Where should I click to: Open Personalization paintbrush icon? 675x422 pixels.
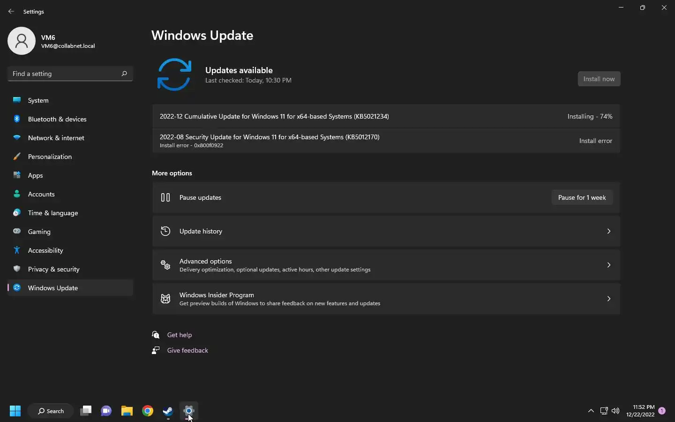(17, 157)
